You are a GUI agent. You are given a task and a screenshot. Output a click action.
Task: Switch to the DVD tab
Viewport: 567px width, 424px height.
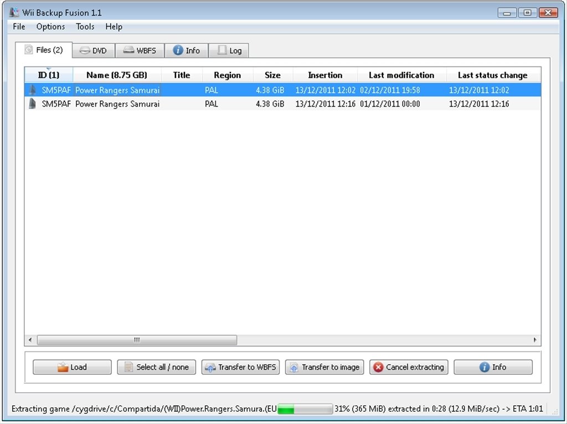click(x=94, y=50)
